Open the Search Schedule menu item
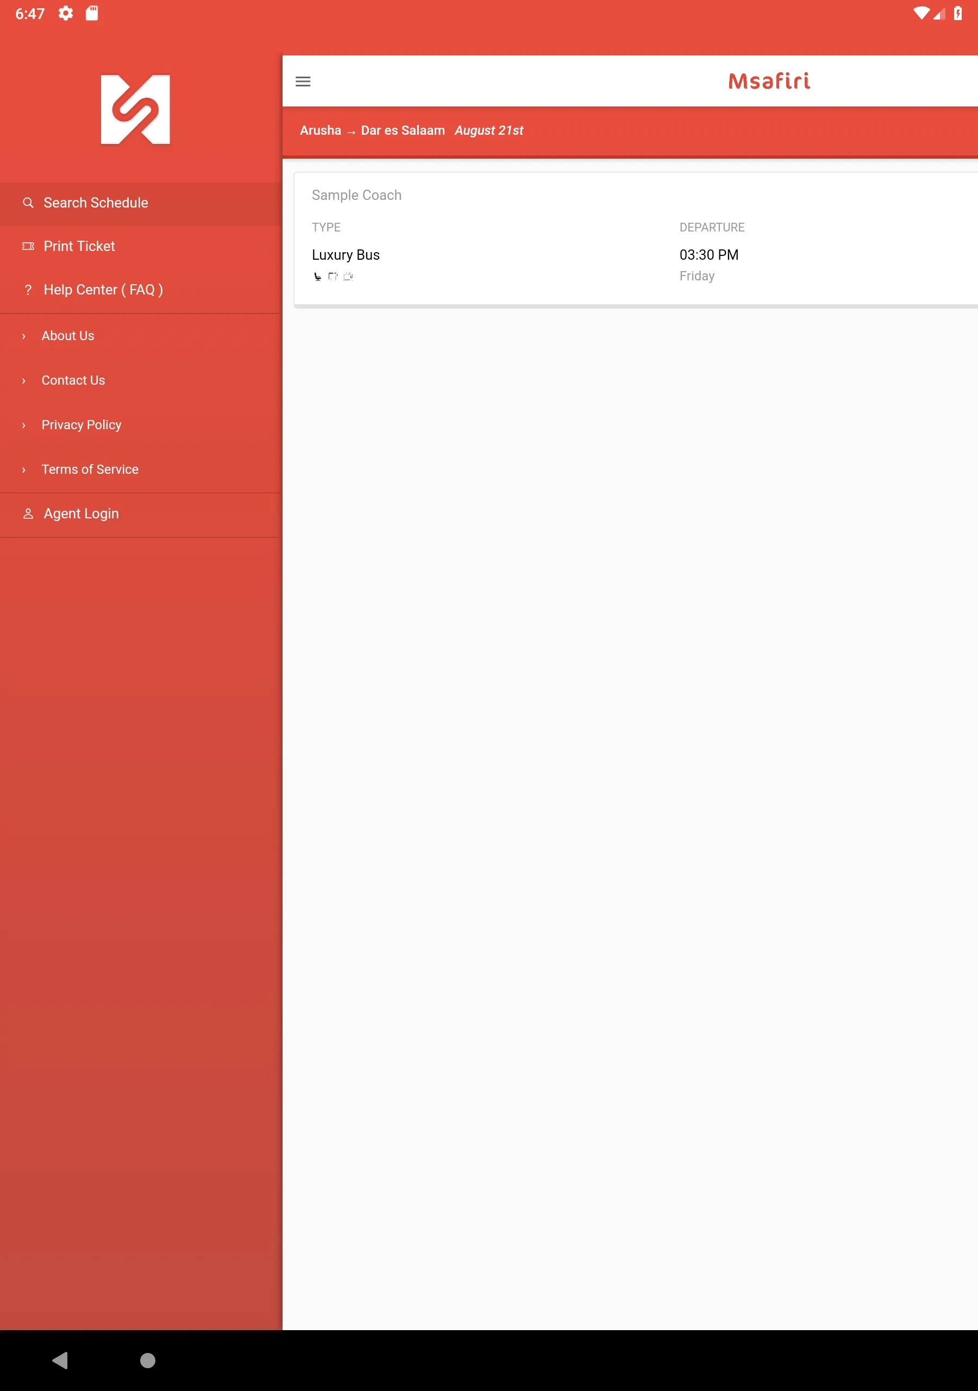The image size is (978, 1391). pyautogui.click(x=141, y=203)
